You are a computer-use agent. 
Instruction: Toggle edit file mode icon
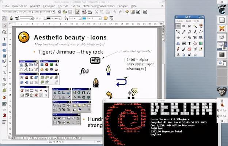click(x=77, y=12)
